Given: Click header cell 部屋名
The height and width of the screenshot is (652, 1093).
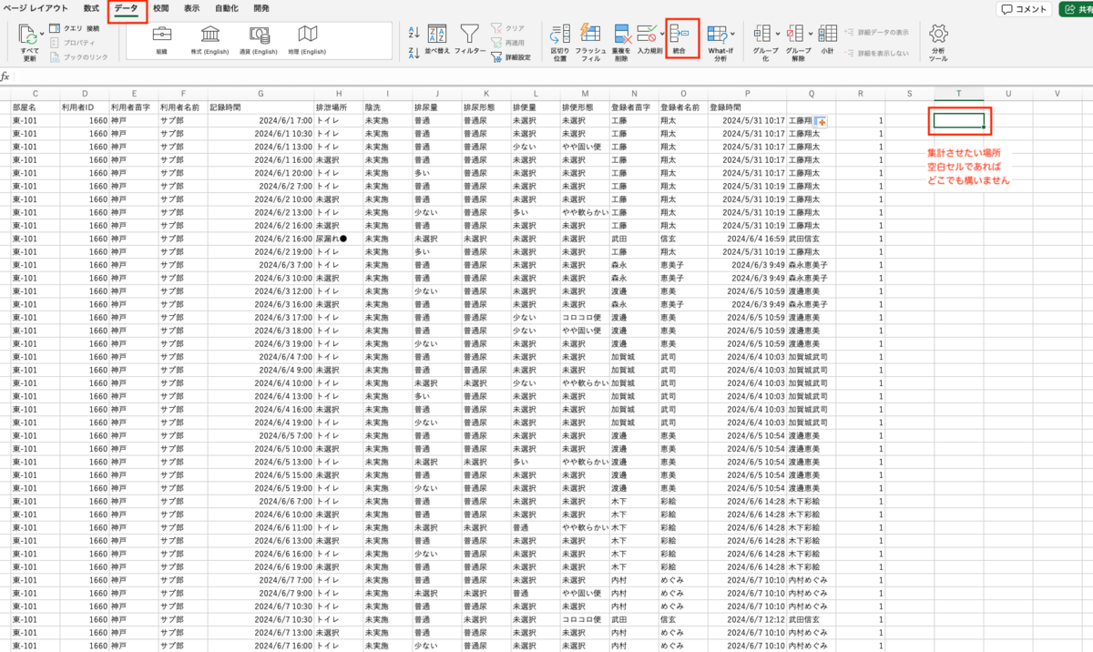Looking at the screenshot, I should coord(35,107).
